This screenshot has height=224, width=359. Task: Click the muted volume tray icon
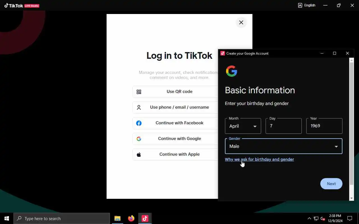coord(323,218)
